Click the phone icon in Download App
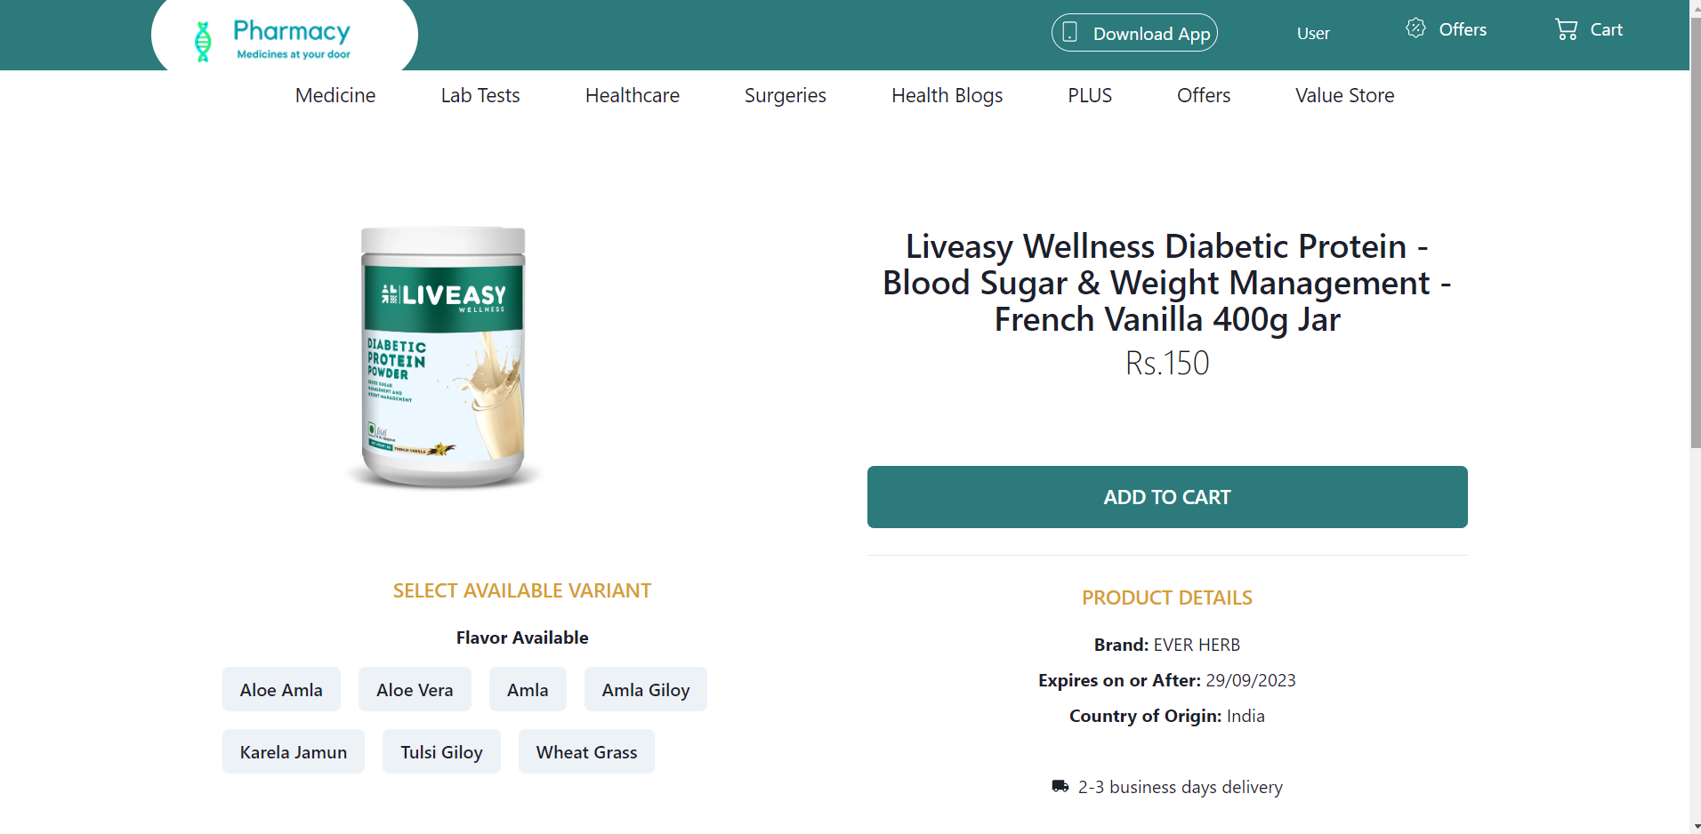The image size is (1701, 834). pyautogui.click(x=1070, y=33)
